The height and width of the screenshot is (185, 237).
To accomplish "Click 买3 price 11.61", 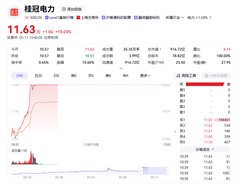I will pos(208,131).
